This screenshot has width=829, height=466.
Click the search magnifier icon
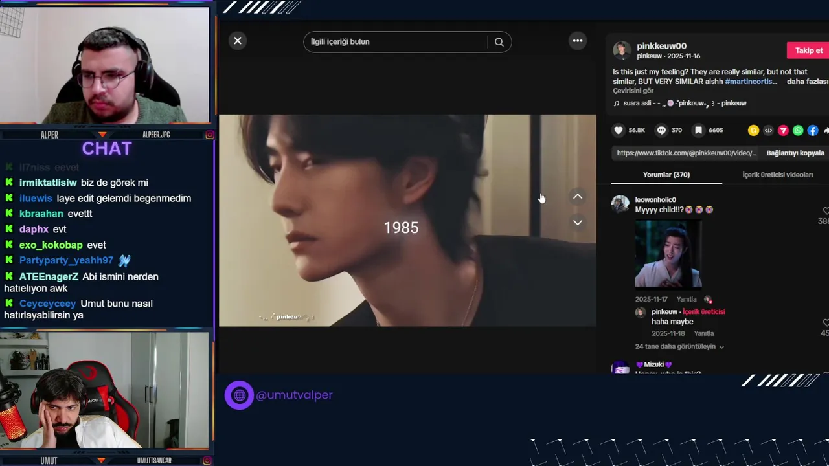pyautogui.click(x=499, y=42)
